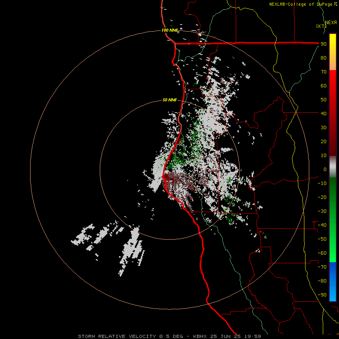Click the 70 value on the velocity scale
Image resolution: width=339 pixels, height=339 pixels.
pyautogui.click(x=324, y=72)
